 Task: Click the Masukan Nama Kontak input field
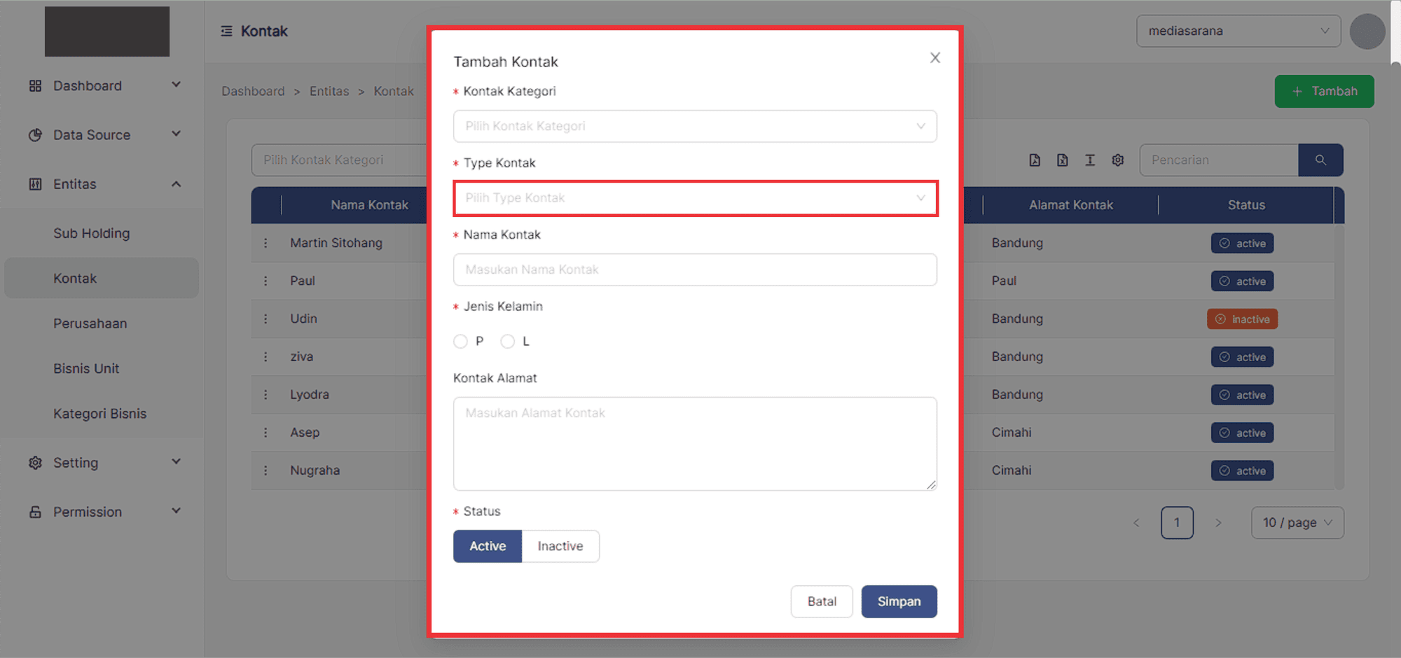click(695, 269)
